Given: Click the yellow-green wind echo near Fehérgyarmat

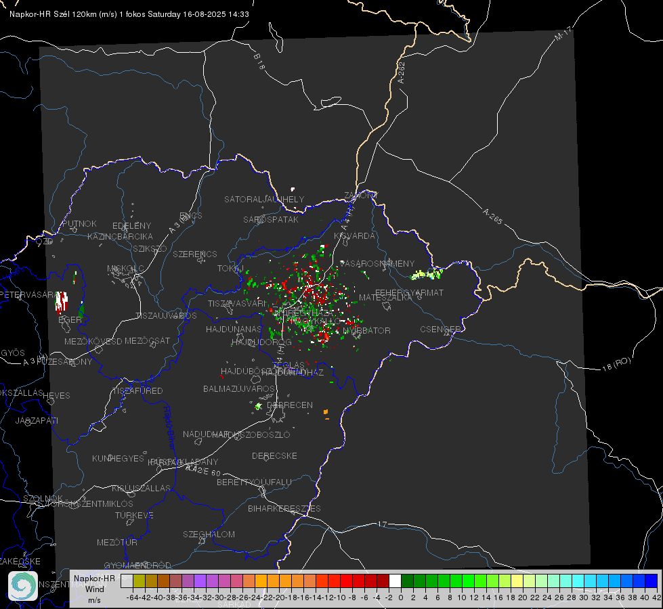Looking at the screenshot, I should tap(427, 274).
